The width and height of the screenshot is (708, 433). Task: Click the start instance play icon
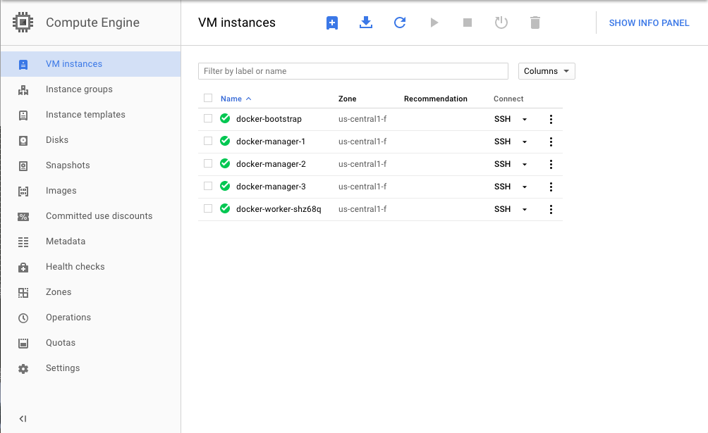point(434,23)
